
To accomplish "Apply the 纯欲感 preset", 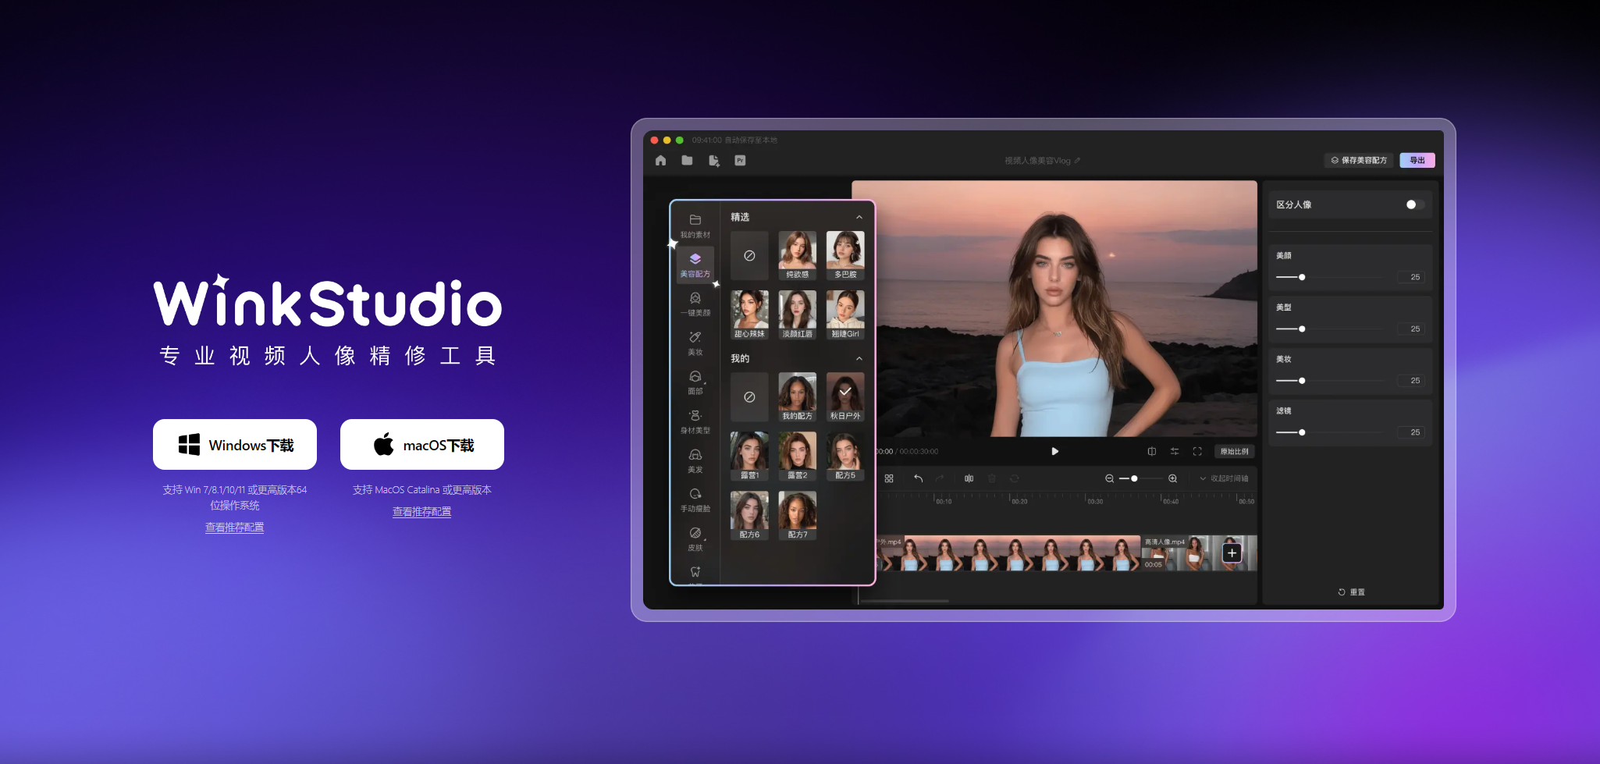I will coord(797,255).
